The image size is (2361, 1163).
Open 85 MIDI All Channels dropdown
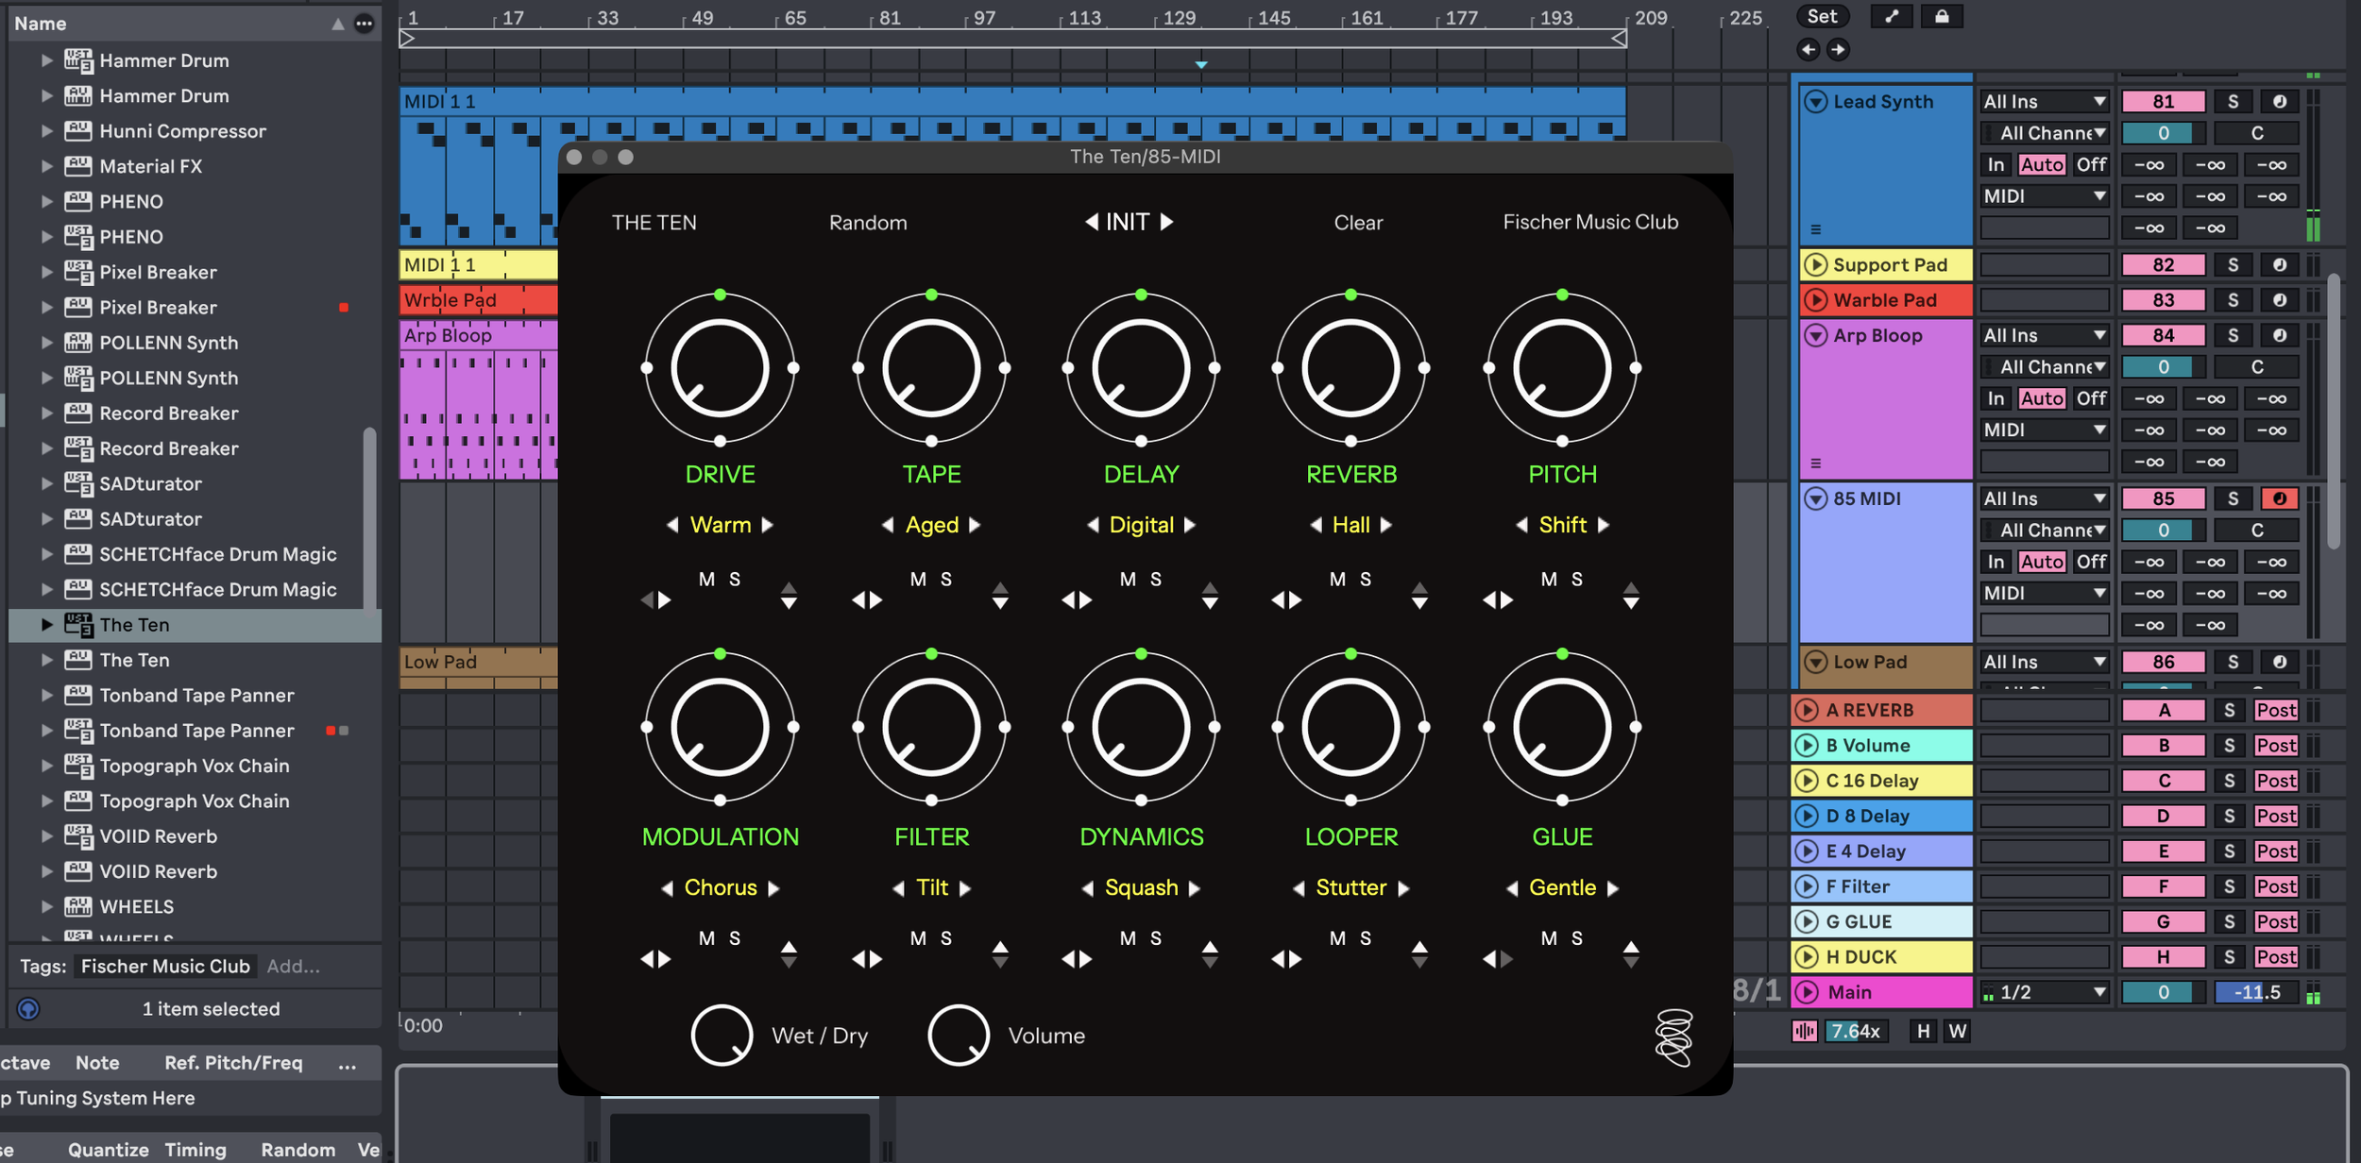point(2045,531)
